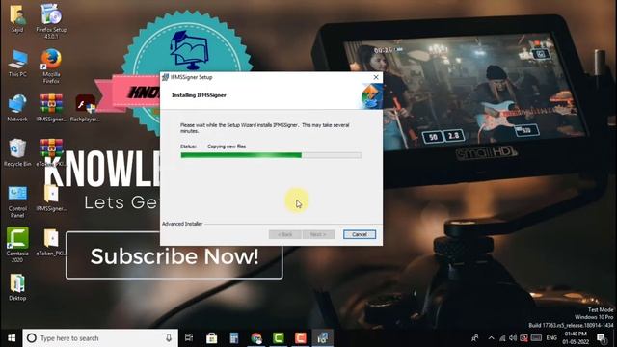Open the volume control tray icon
This screenshot has width=617, height=347.
pos(513,338)
